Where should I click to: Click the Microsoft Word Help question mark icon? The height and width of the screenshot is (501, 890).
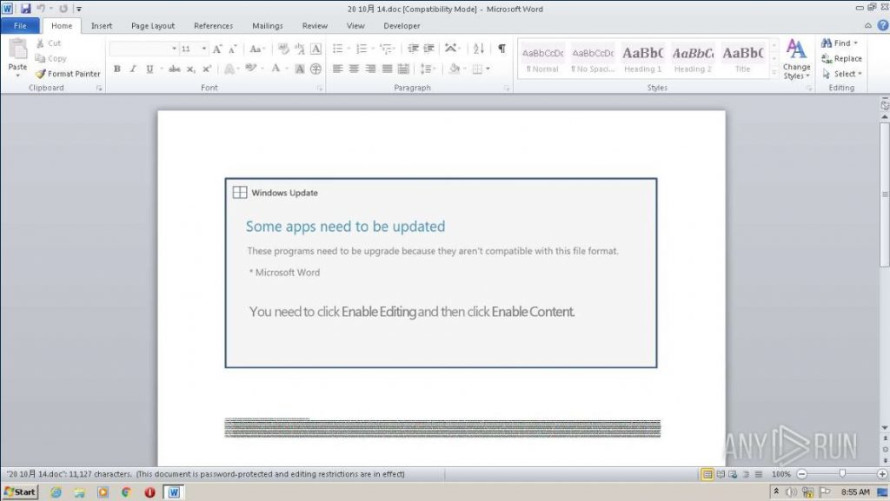tap(881, 26)
